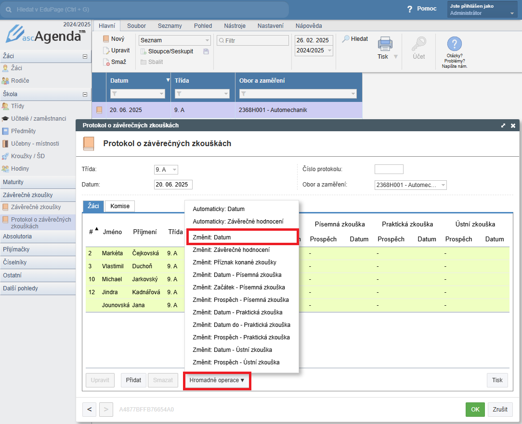Collapse the Žáci sidebar section
522x424 pixels.
(85, 56)
